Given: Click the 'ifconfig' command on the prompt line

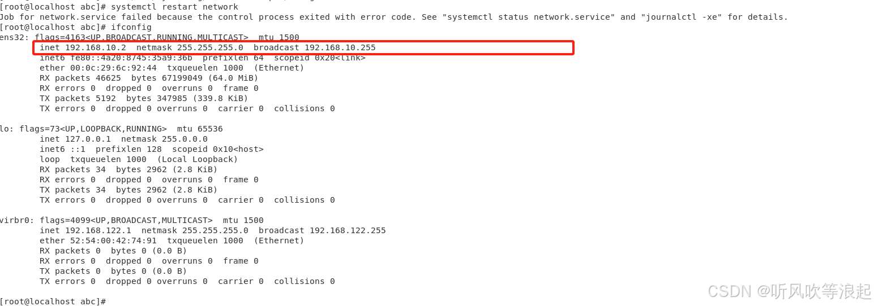Looking at the screenshot, I should coord(131,27).
